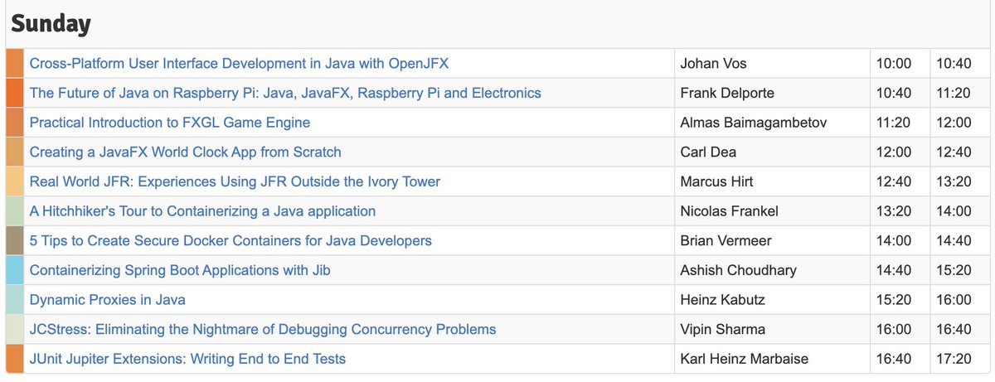Viewport: 995px width, 382px height.
Task: Click the color swatch beside the Real World JFR talk
Action: coord(15,181)
